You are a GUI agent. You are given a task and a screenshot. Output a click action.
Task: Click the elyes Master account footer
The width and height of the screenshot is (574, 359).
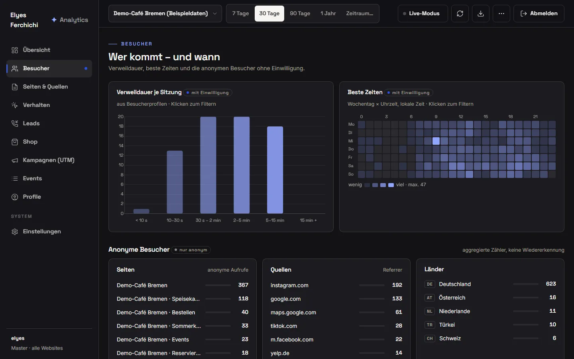pos(49,343)
